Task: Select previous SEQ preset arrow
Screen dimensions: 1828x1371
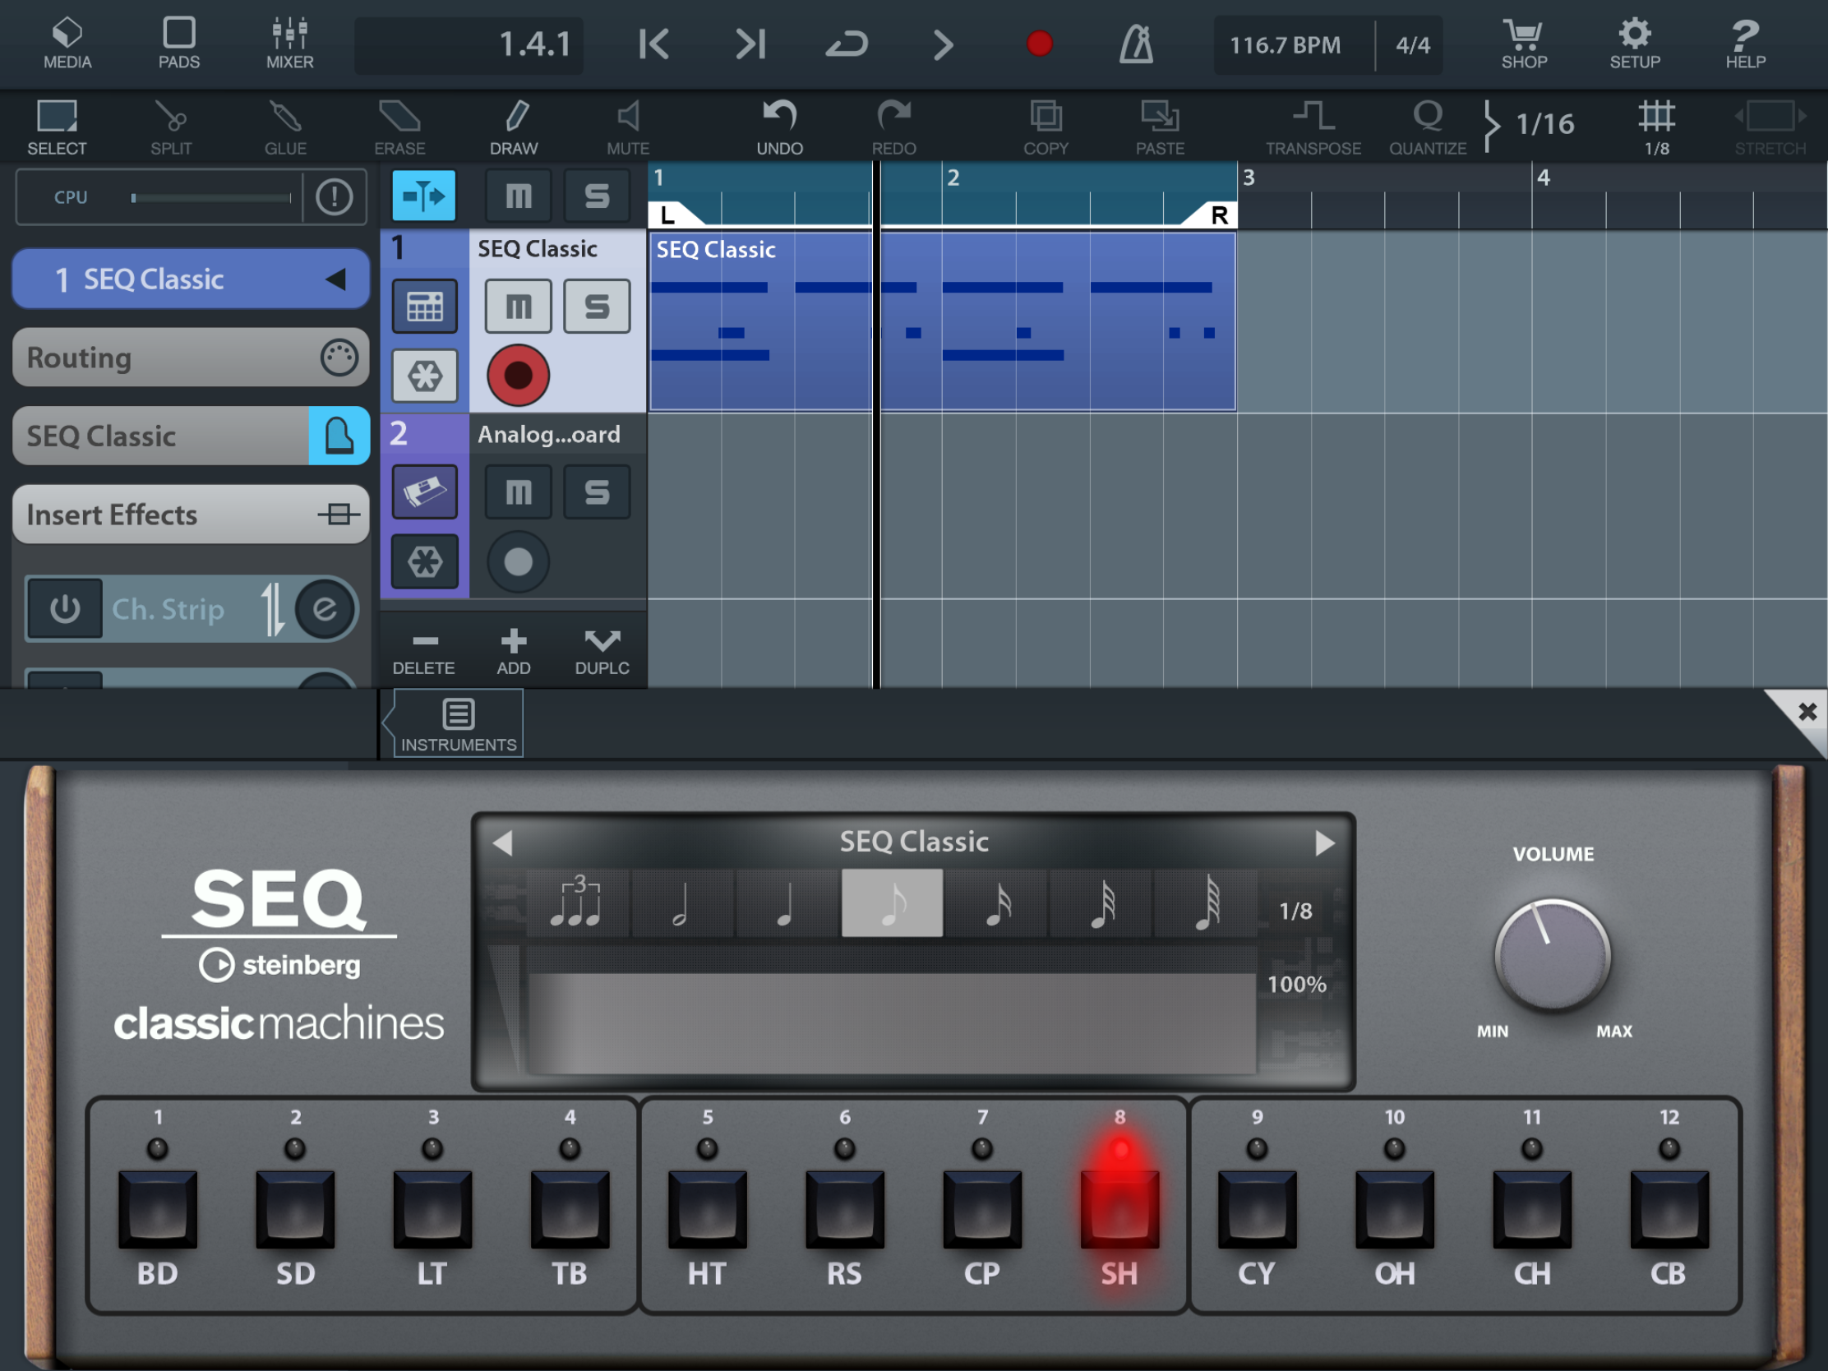Action: pyautogui.click(x=502, y=843)
